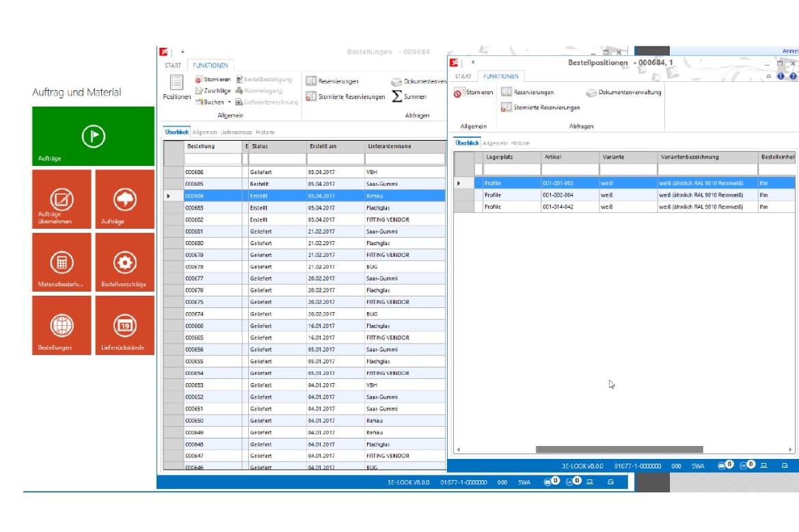The width and height of the screenshot is (799, 532).
Task: Sort by Variantenbezeichnung column header
Action: tap(708, 157)
